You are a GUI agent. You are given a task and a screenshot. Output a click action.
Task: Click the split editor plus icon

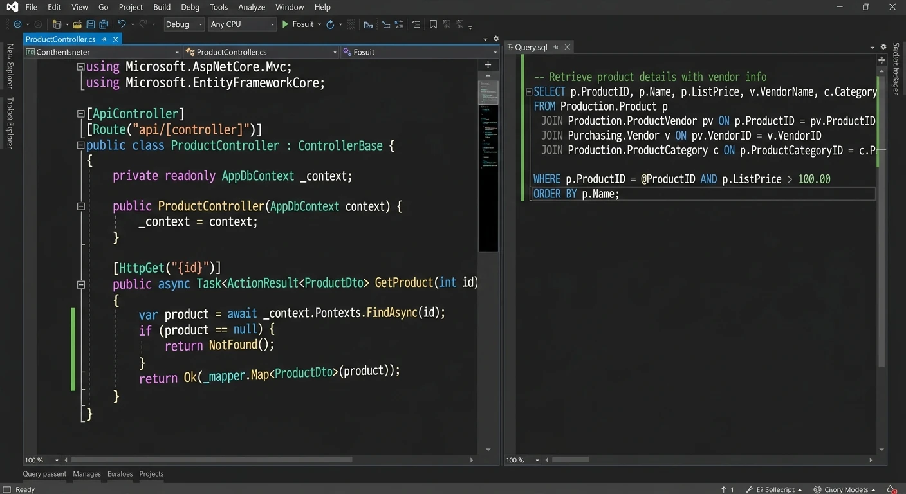[x=488, y=64]
